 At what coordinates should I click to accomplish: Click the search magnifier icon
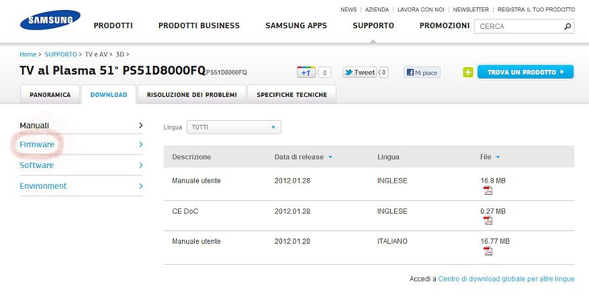[568, 26]
